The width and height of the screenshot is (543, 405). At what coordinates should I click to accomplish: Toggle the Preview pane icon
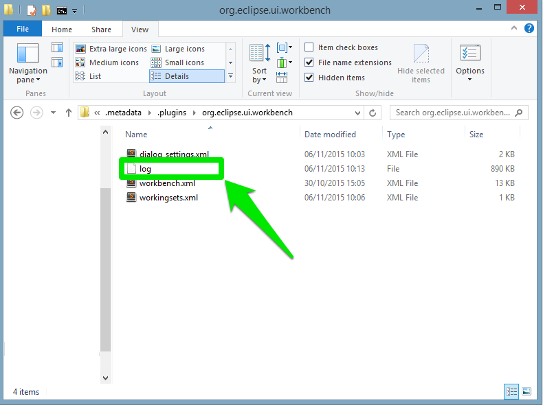pyautogui.click(x=57, y=47)
